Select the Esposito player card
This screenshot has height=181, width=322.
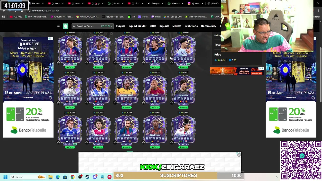coord(155,50)
